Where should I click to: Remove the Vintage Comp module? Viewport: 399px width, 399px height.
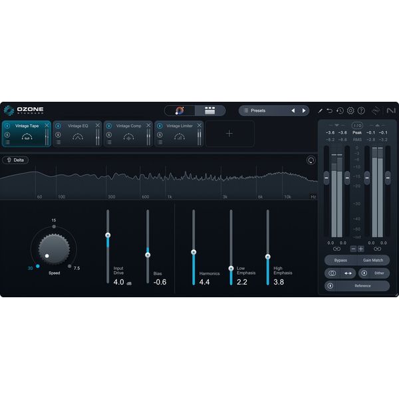(x=148, y=125)
